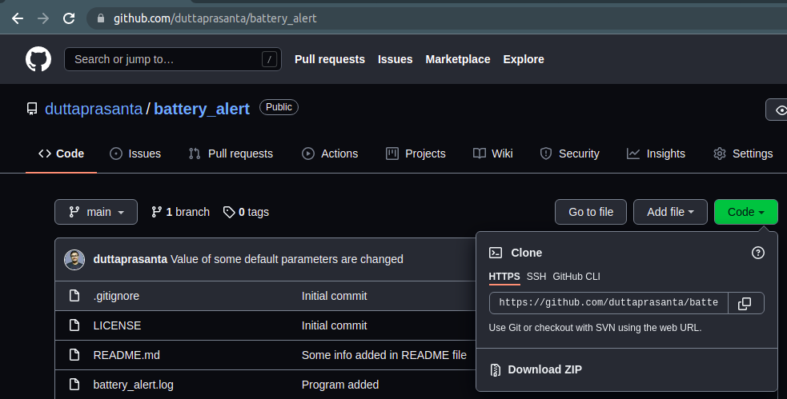Viewport: 787px width, 399px height.
Task: View the 1 branch link
Action: (x=181, y=212)
